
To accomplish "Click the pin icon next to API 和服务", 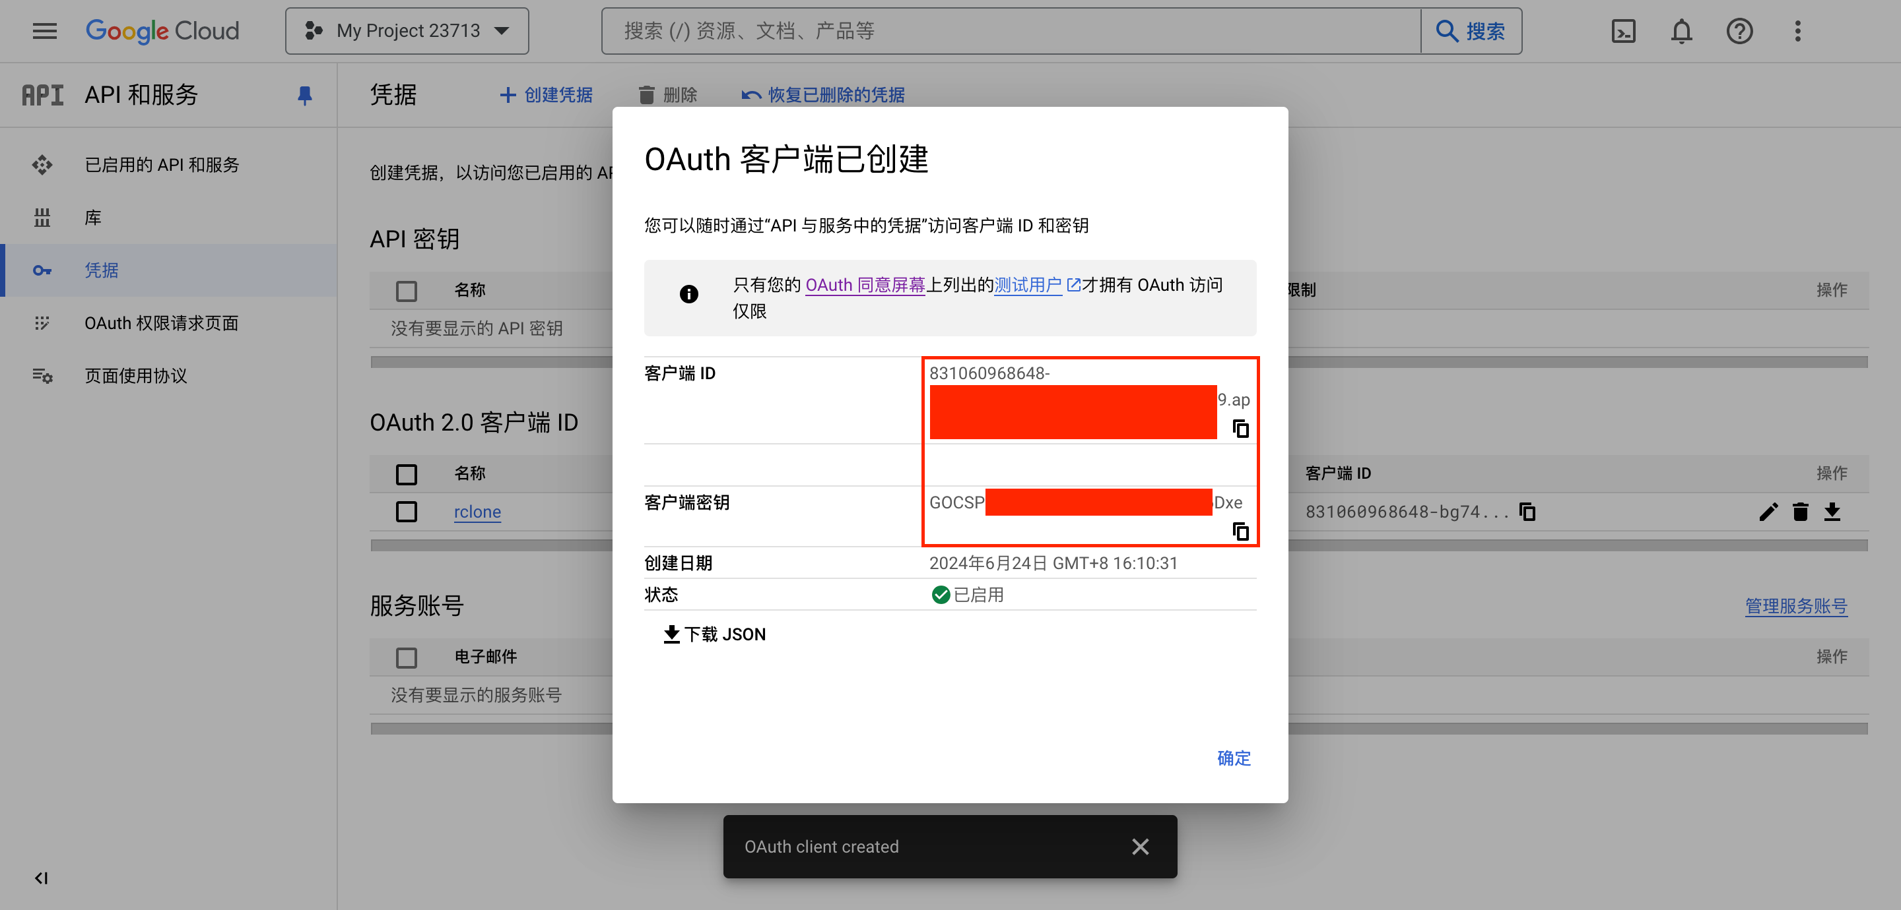I will coord(304,95).
